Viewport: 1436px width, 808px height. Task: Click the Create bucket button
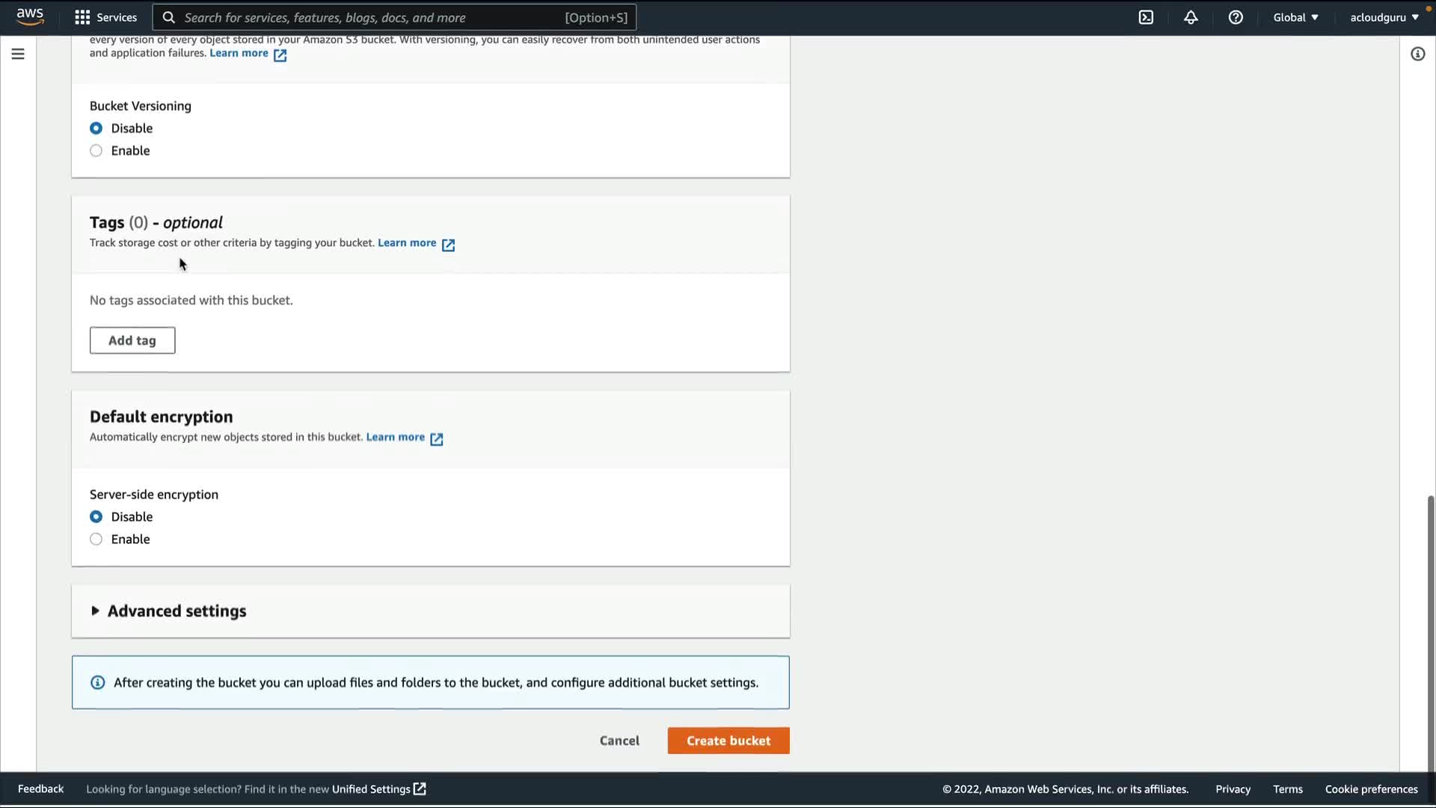click(x=728, y=741)
